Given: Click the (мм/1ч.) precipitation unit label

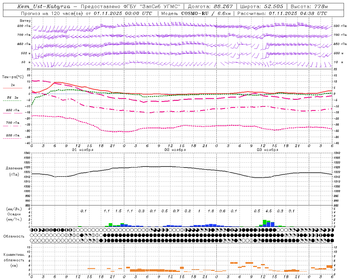Looking at the screenshot, I should click(x=14, y=219).
